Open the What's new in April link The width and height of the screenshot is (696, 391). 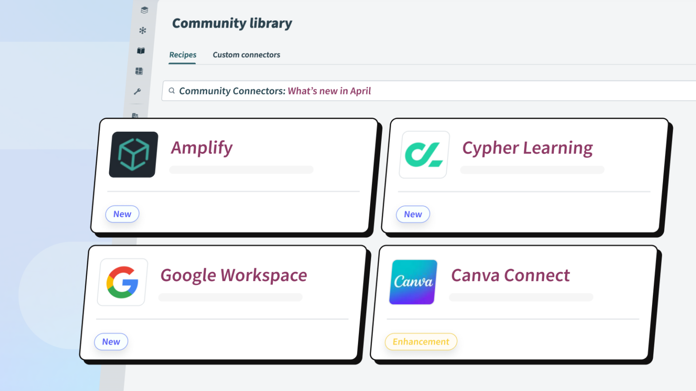pyautogui.click(x=329, y=91)
